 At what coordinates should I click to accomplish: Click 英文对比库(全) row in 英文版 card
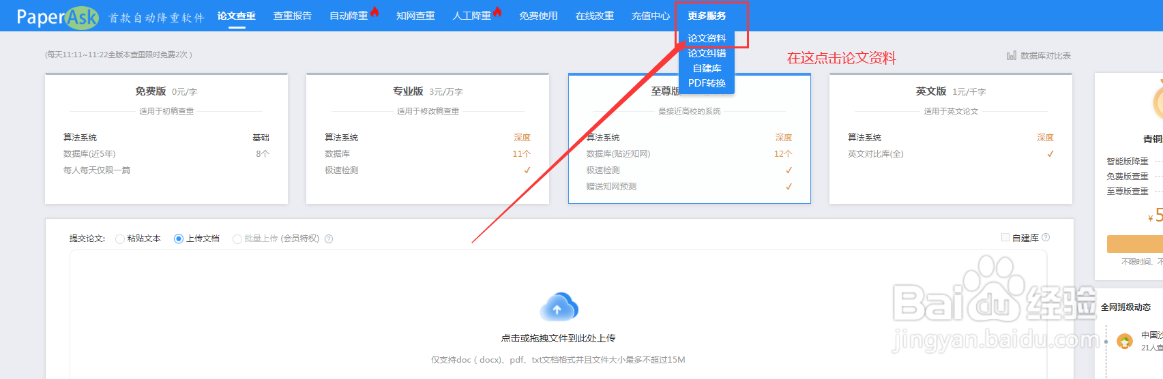(951, 154)
